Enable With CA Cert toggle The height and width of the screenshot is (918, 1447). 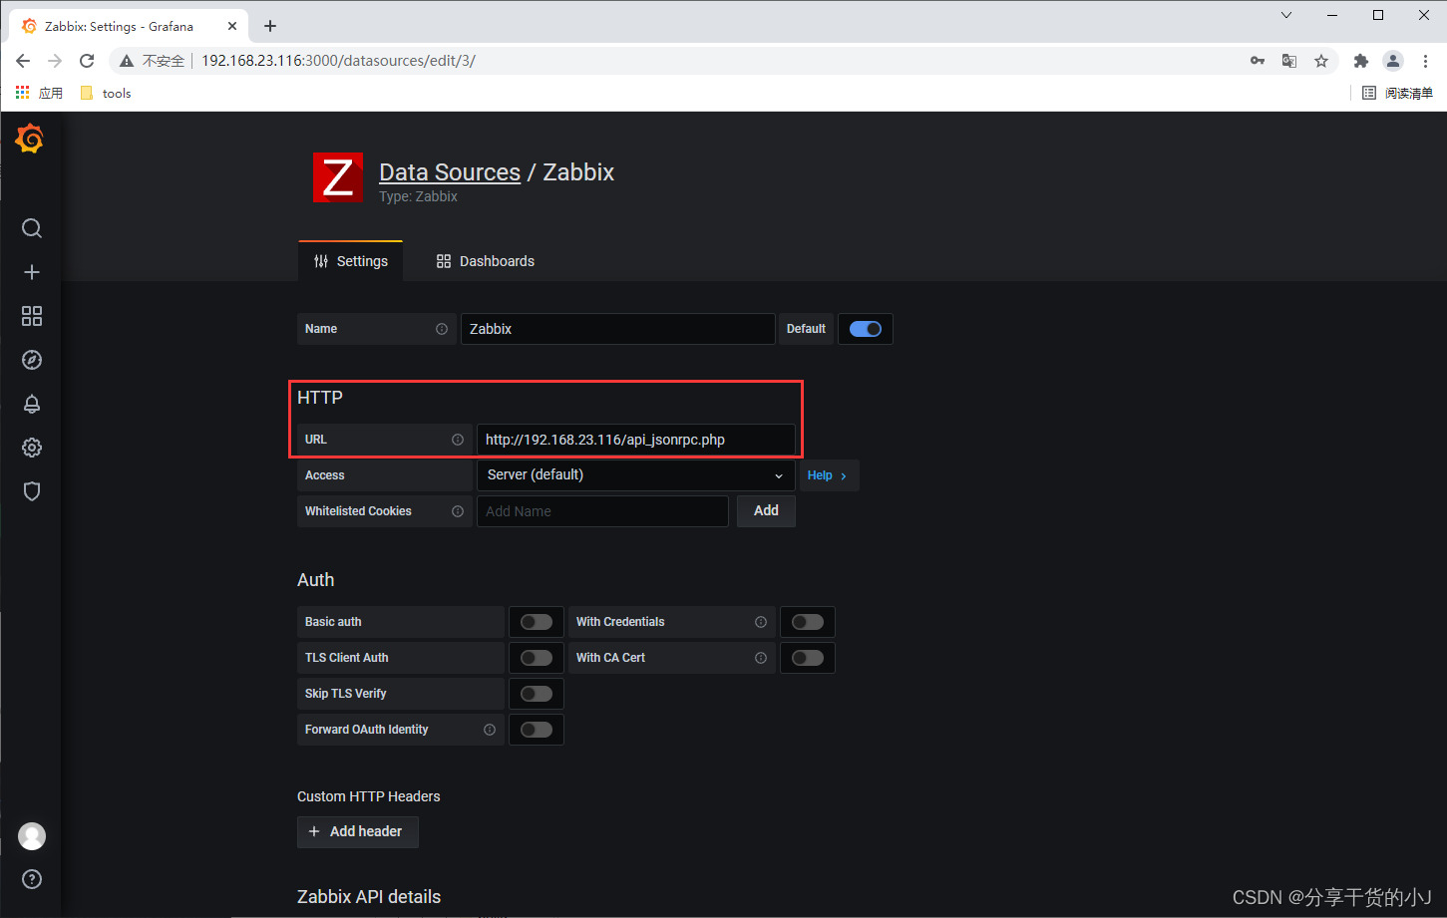(808, 658)
